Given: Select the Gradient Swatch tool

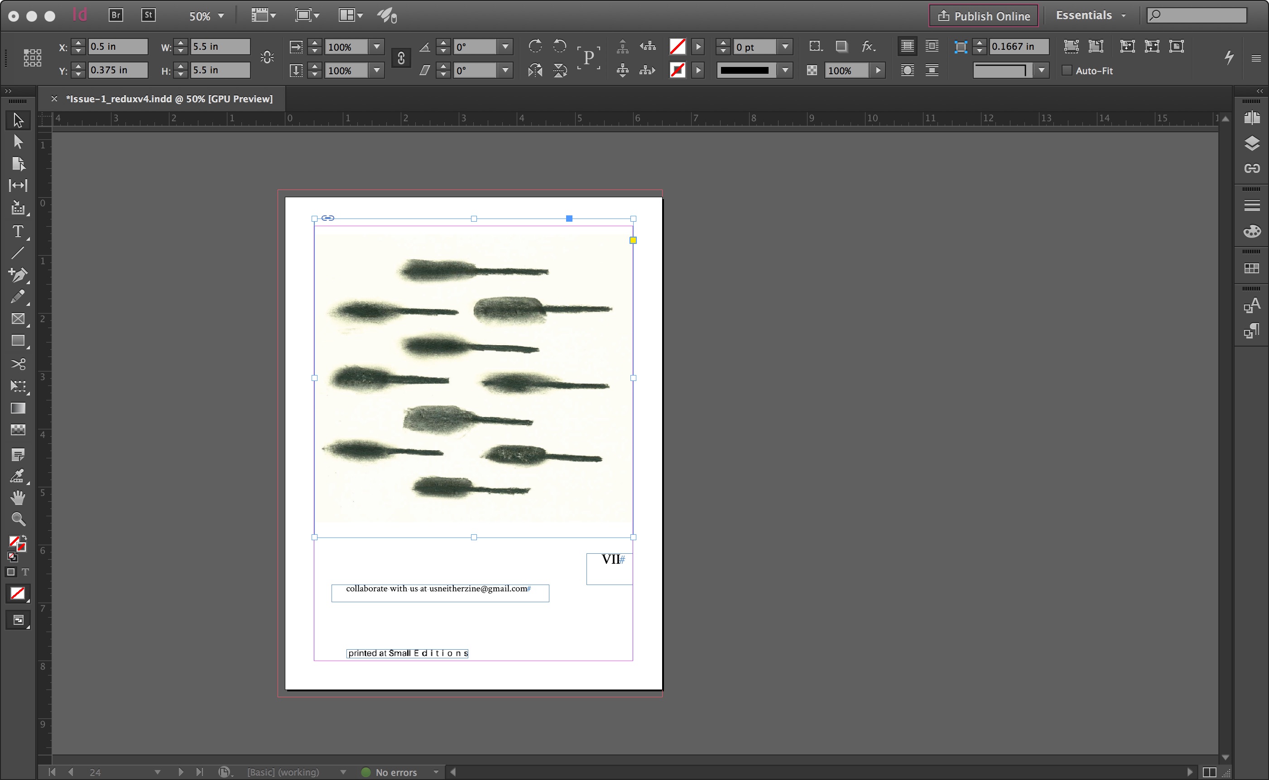Looking at the screenshot, I should coord(18,408).
